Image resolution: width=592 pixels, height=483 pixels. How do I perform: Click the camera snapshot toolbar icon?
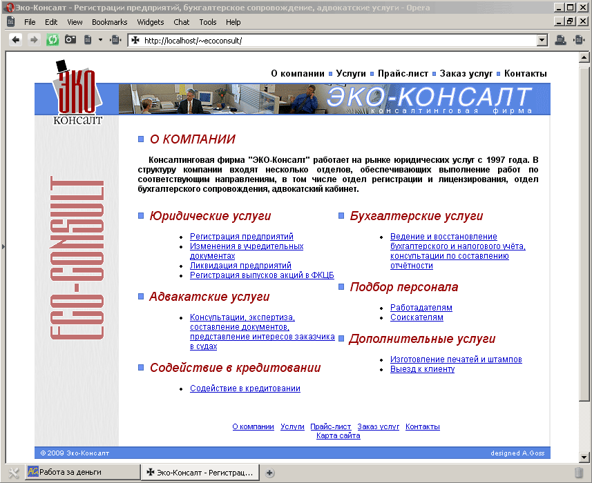tap(70, 39)
